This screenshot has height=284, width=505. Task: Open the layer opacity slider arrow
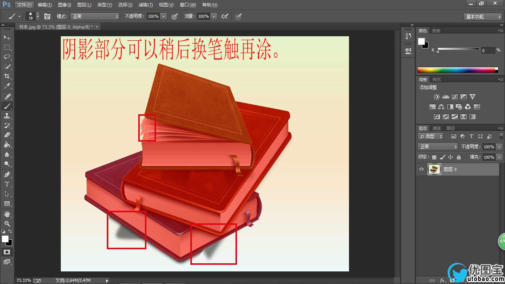click(x=500, y=146)
